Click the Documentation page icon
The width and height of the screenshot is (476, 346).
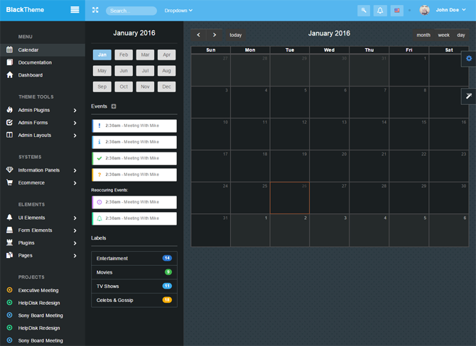pos(10,62)
